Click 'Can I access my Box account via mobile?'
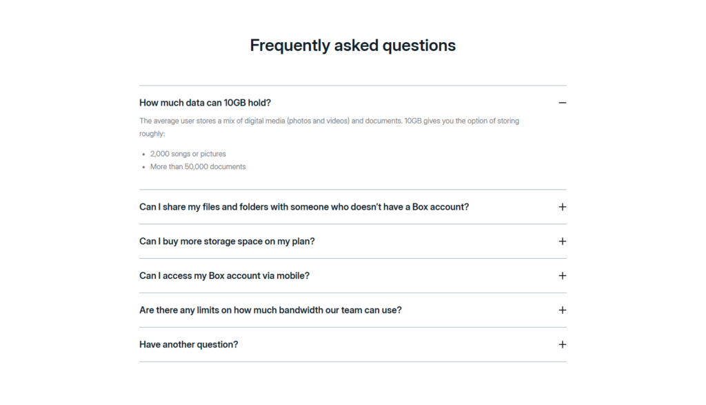706x405 pixels. [x=224, y=275]
